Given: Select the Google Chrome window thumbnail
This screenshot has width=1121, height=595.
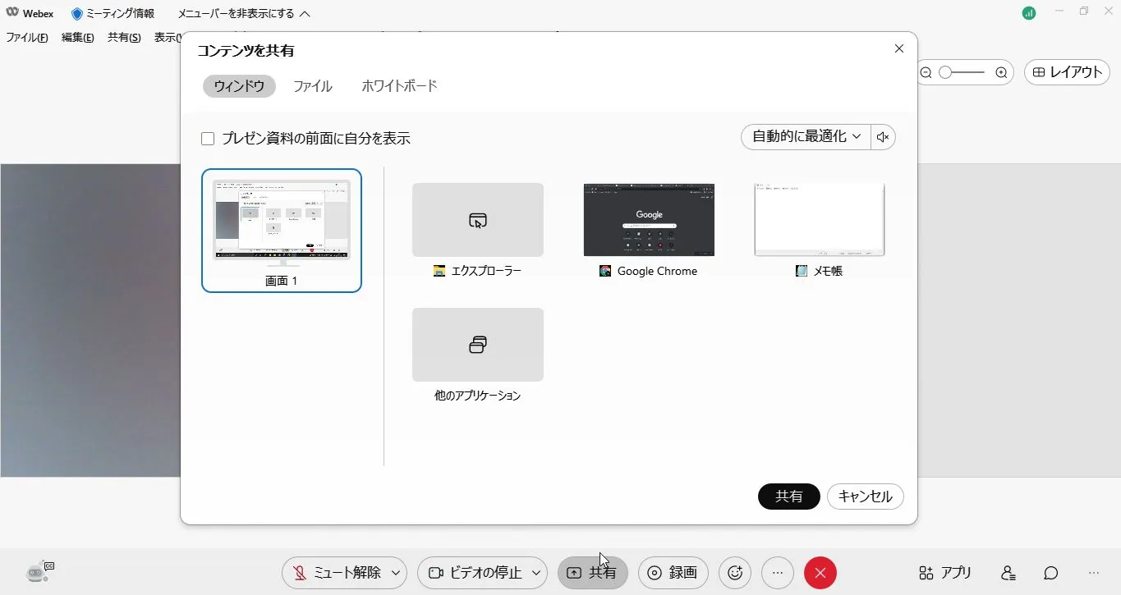Looking at the screenshot, I should click(x=649, y=220).
